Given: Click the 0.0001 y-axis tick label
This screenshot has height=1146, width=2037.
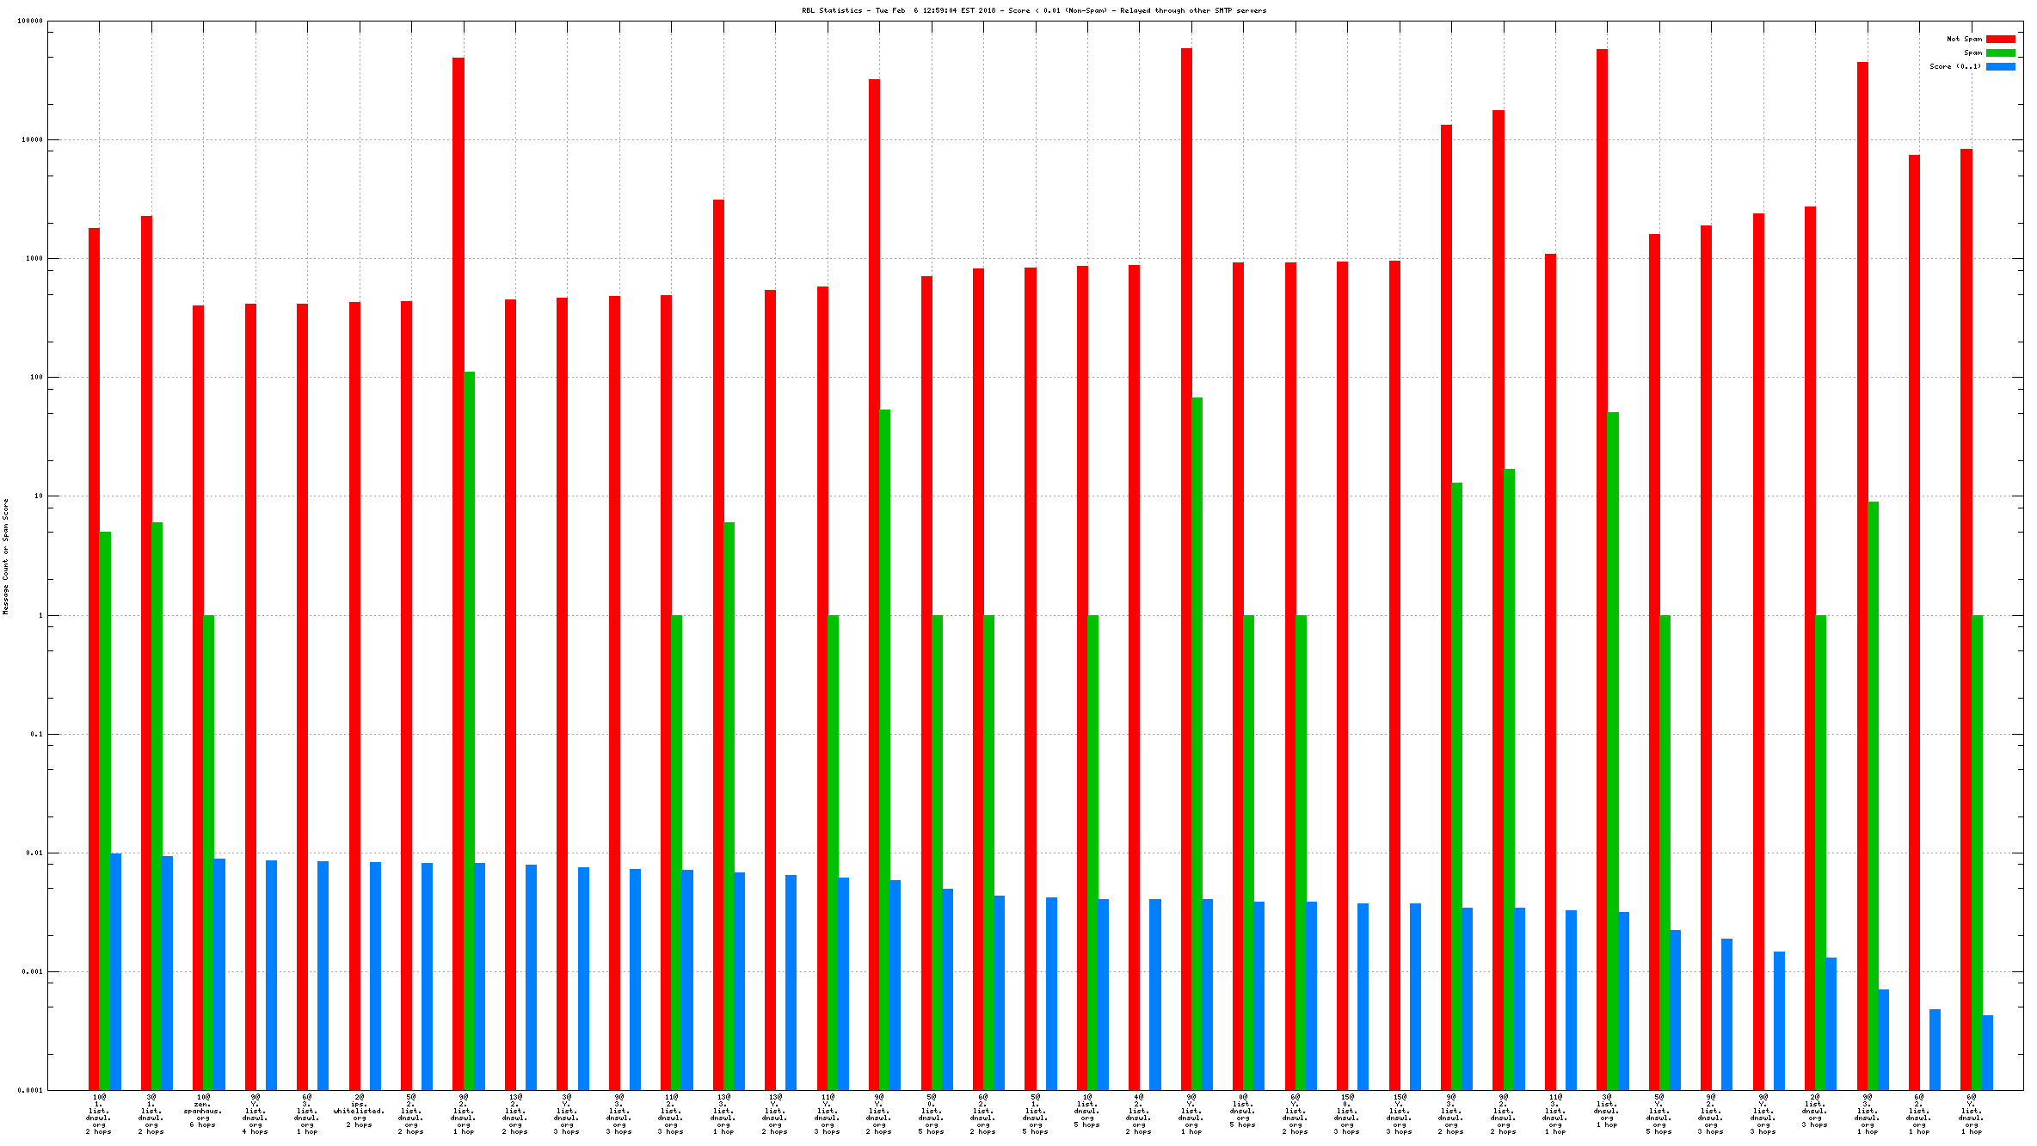Looking at the screenshot, I should click(x=32, y=1090).
